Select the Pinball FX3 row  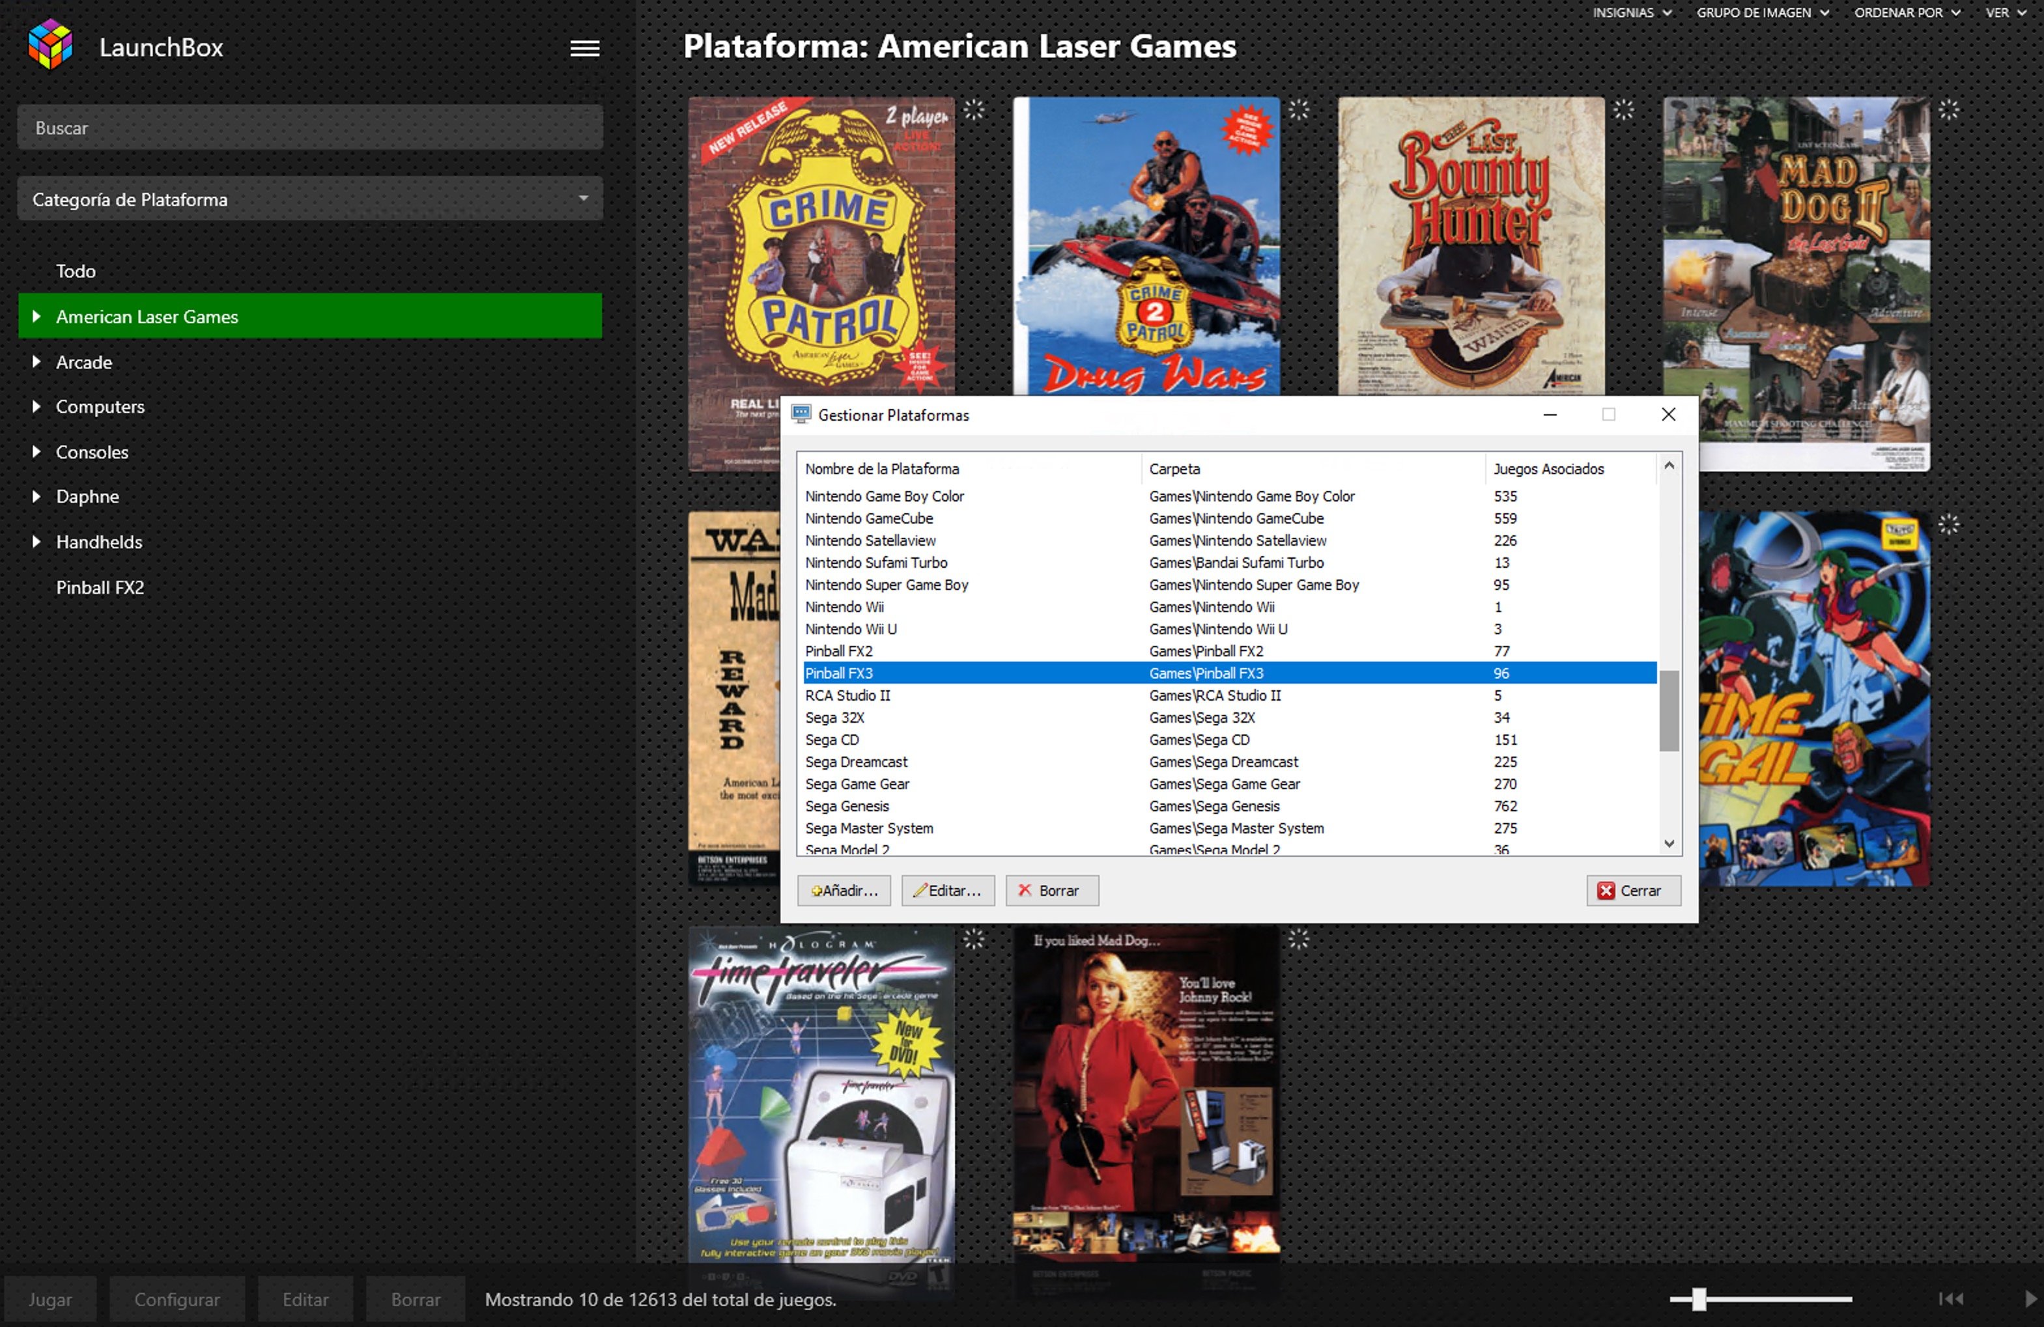(1230, 673)
